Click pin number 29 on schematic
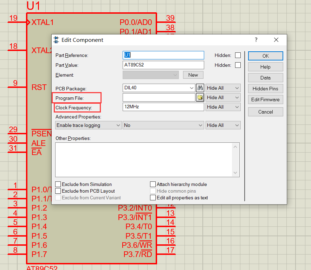 click(x=13, y=129)
